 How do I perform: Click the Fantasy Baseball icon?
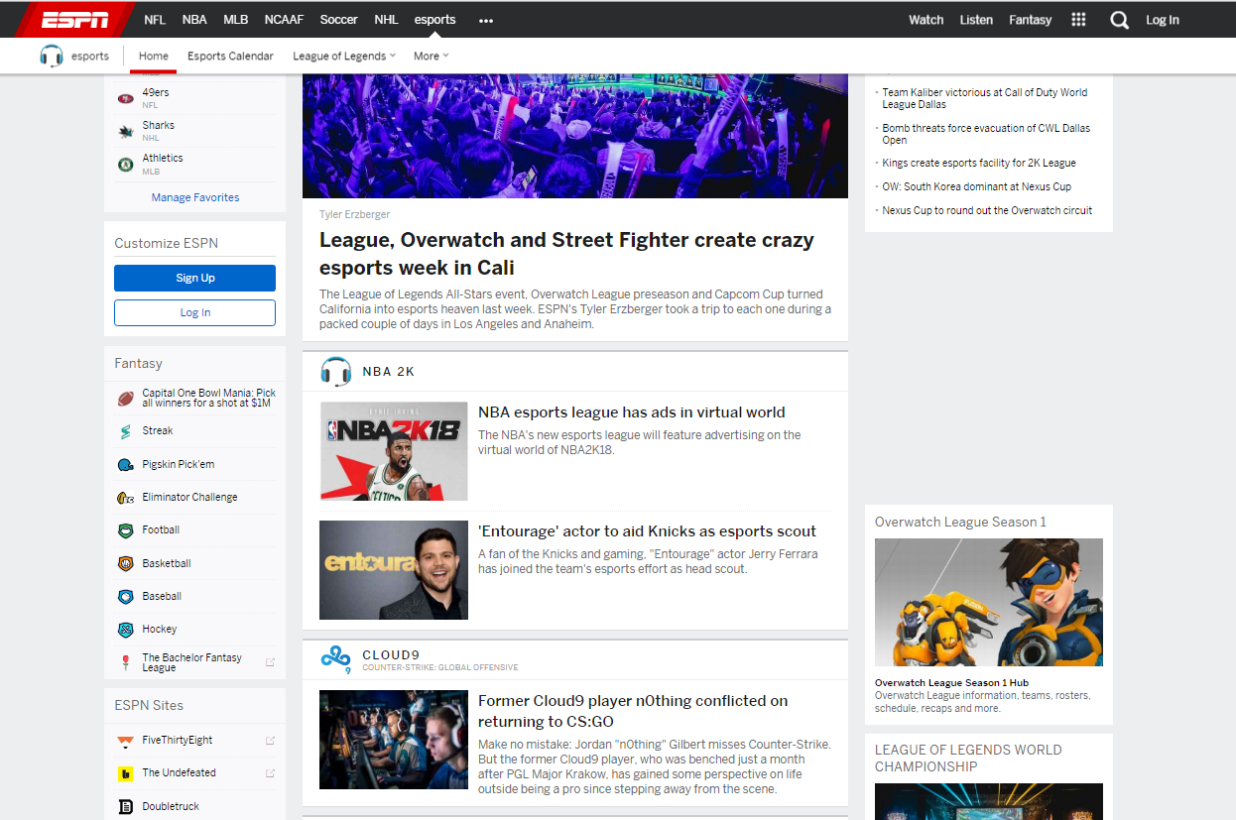pyautogui.click(x=125, y=597)
